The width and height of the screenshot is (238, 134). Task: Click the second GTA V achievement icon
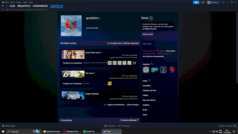pyautogui.click(x=115, y=63)
